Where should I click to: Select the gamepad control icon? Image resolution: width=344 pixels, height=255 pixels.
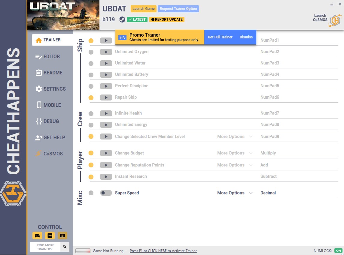(x=37, y=235)
